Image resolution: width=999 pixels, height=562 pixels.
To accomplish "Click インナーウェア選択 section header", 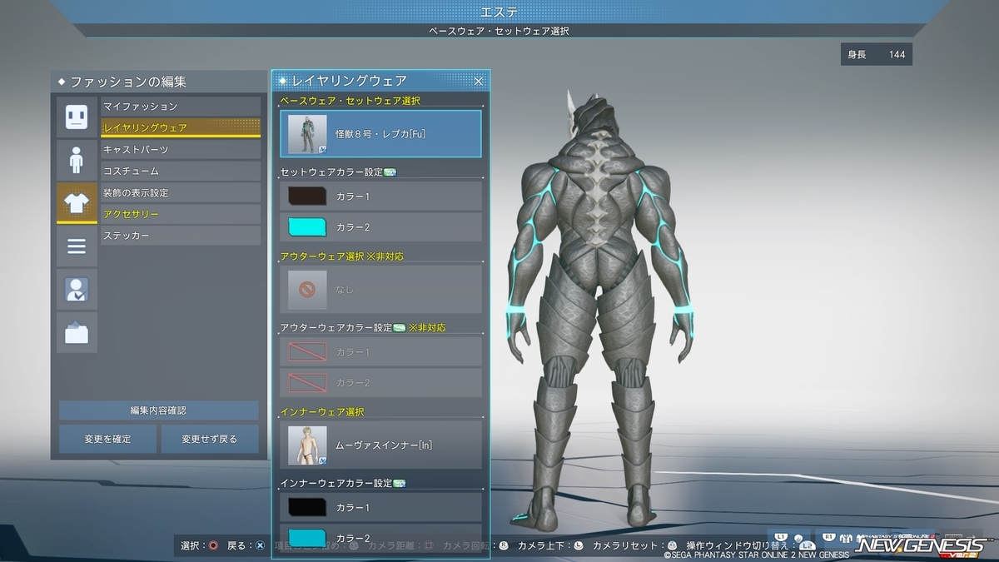I will (322, 412).
